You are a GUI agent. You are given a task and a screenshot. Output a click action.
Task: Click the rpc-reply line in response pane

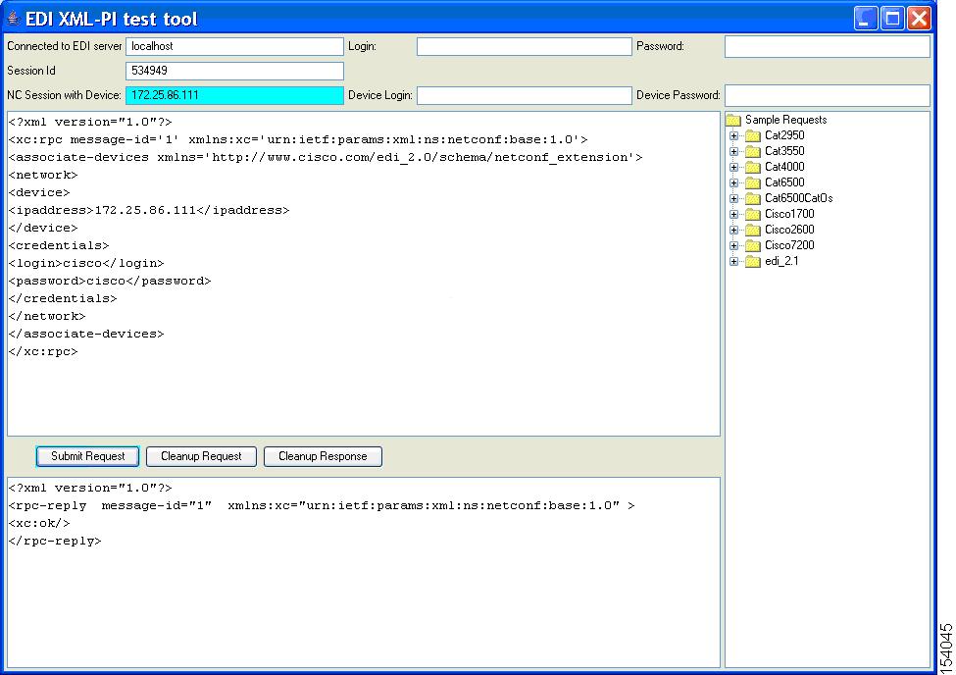[x=322, y=506]
